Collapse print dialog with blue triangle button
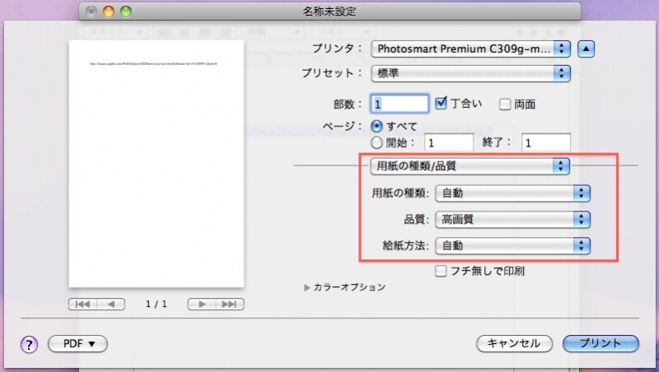 point(586,48)
